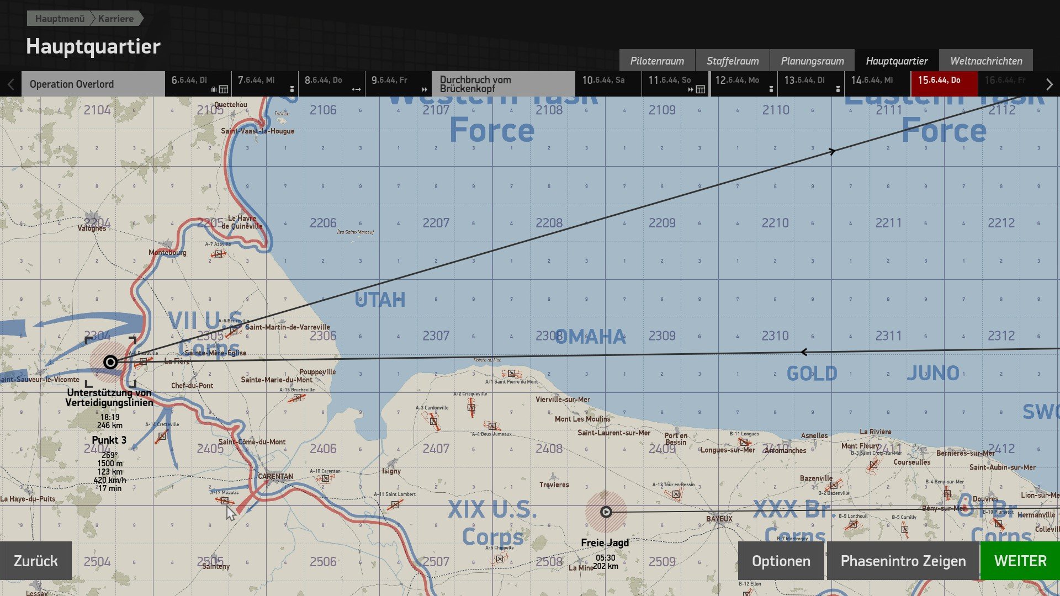The image size is (1060, 596).
Task: Open the Optionen menu button
Action: click(x=781, y=561)
